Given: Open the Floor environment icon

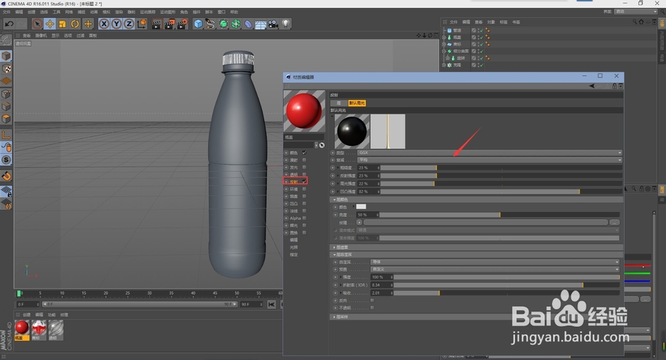Looking at the screenshot, I should pos(260,24).
